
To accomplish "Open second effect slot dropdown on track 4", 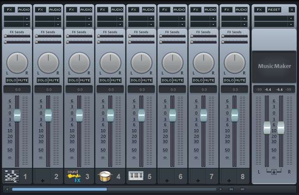I will pyautogui.click(x=120, y=25).
